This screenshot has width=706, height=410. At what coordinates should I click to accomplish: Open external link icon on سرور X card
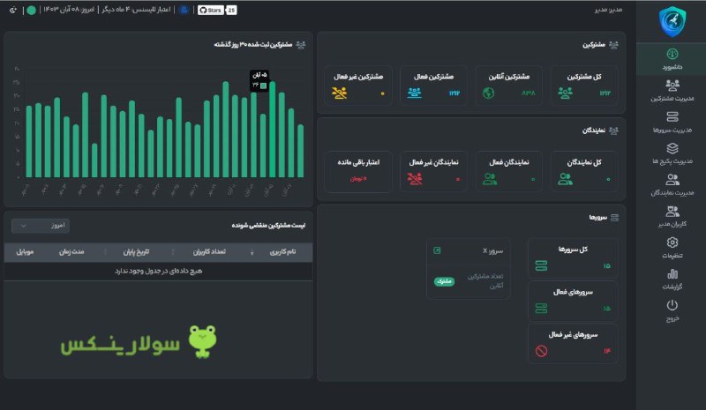coord(437,250)
